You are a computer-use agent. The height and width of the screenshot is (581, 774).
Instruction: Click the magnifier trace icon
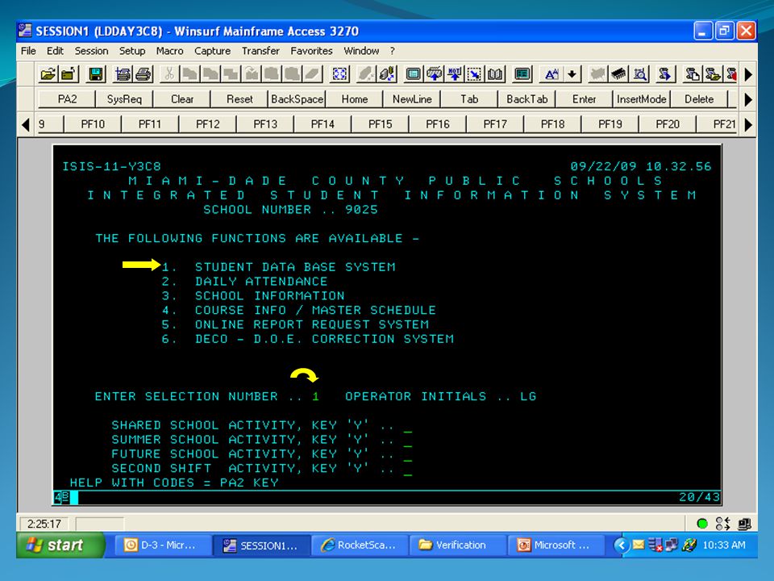click(x=639, y=74)
